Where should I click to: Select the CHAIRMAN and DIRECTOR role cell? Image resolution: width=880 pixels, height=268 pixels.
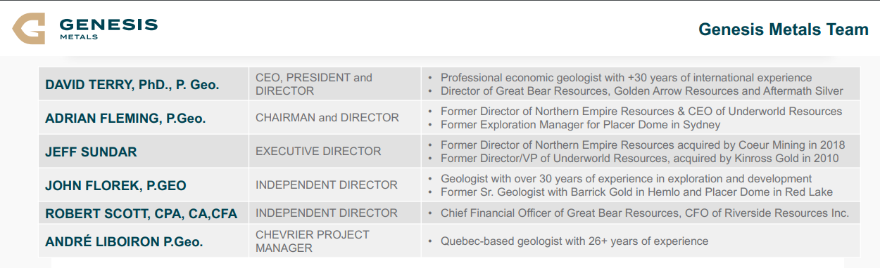[335, 118]
